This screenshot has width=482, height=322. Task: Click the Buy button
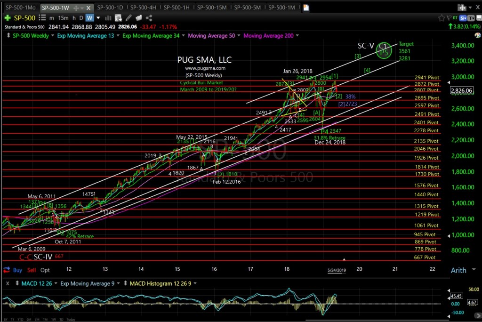click(17, 270)
